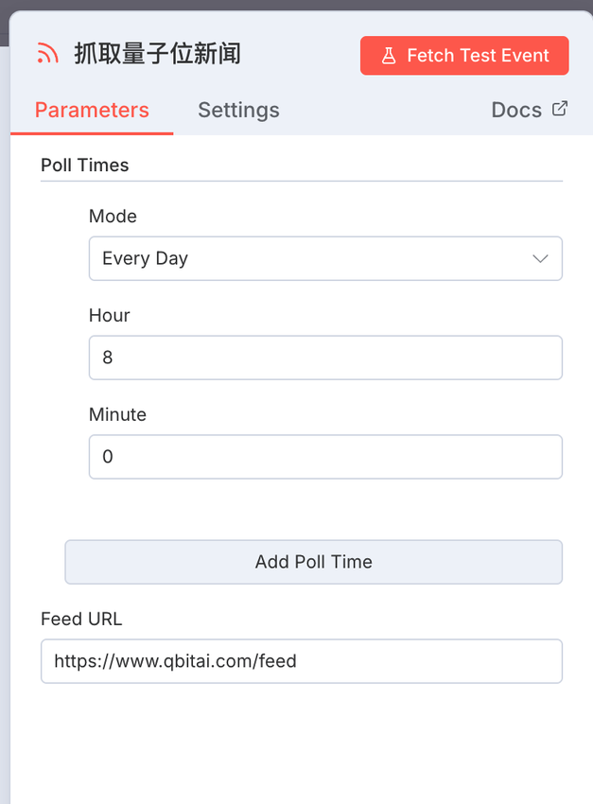Focus the Minute input showing 0
593x804 pixels.
point(325,457)
